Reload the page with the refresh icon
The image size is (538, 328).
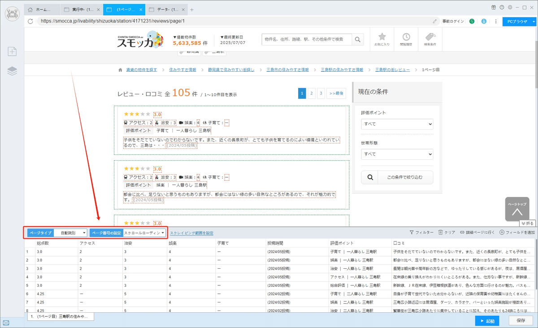30,21
